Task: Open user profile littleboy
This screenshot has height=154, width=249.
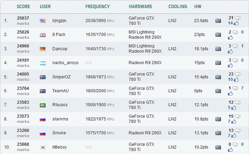Action: pyautogui.click(x=60, y=147)
